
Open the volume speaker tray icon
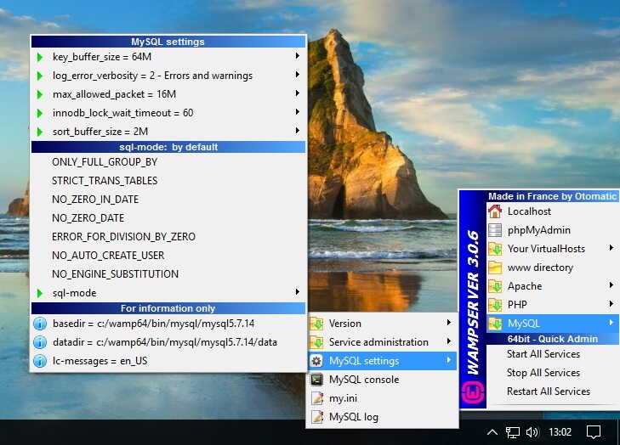pyautogui.click(x=533, y=432)
